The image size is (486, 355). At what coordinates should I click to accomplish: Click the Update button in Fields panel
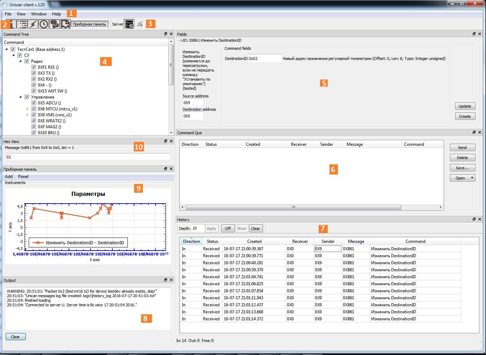pos(465,106)
